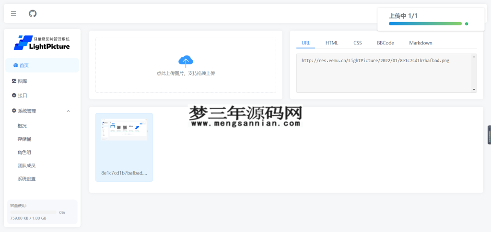Image resolution: width=491 pixels, height=232 pixels.
Task: Click the 759.00 KB / 1.00 GB text
Action: pos(28,218)
